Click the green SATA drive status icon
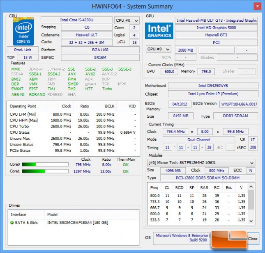Image resolution: width=265 pixels, height=253 pixels. 12,223
